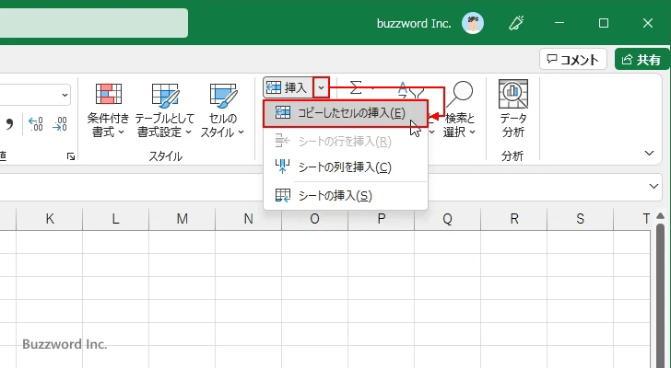Maximize the Excel window
The width and height of the screenshot is (671, 368).
604,23
